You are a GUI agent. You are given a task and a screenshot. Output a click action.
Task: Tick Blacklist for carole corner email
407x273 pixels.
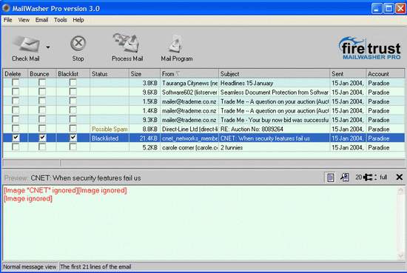coord(73,147)
